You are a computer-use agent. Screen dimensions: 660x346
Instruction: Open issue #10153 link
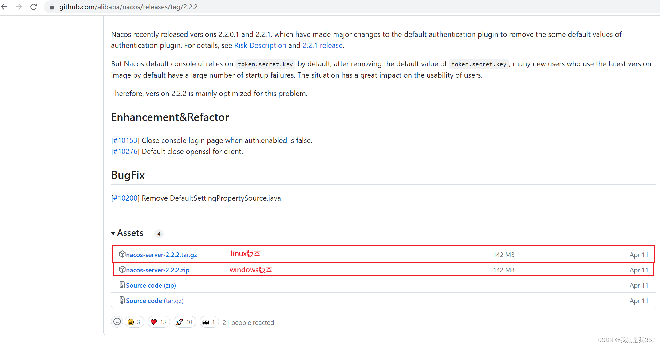pyautogui.click(x=125, y=140)
